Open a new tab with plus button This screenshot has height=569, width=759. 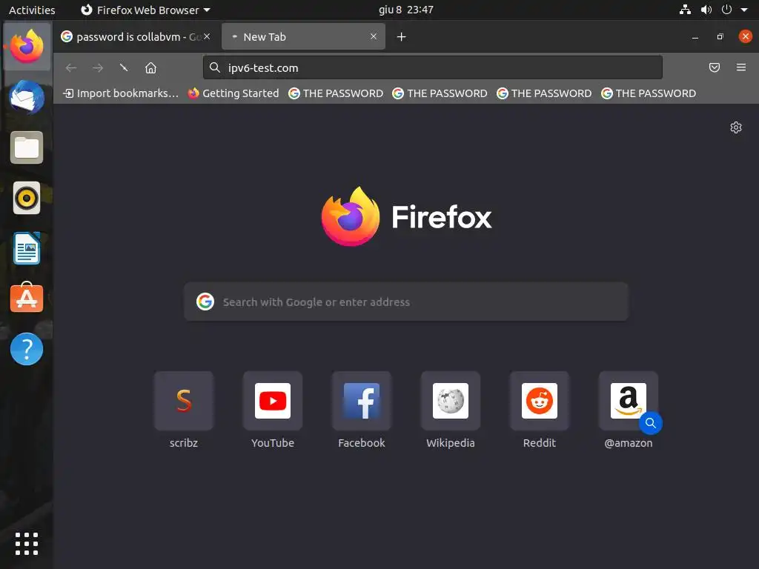401,37
